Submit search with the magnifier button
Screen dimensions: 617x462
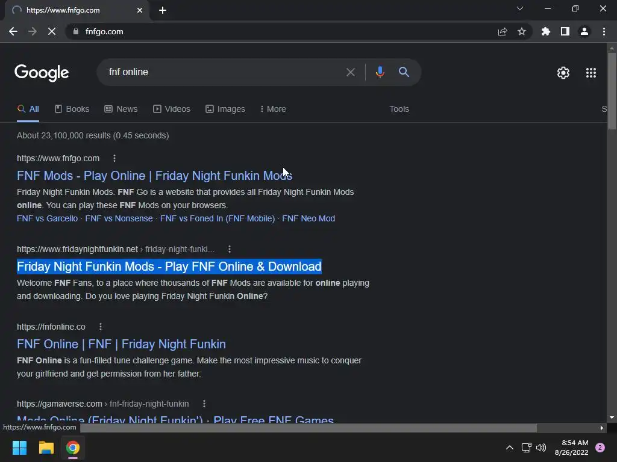coord(404,72)
